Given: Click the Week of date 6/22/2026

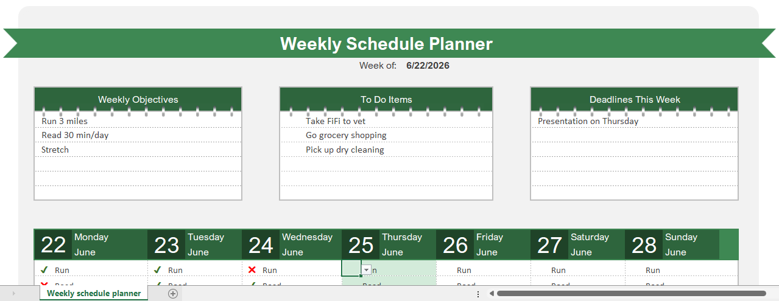Looking at the screenshot, I should (x=428, y=66).
